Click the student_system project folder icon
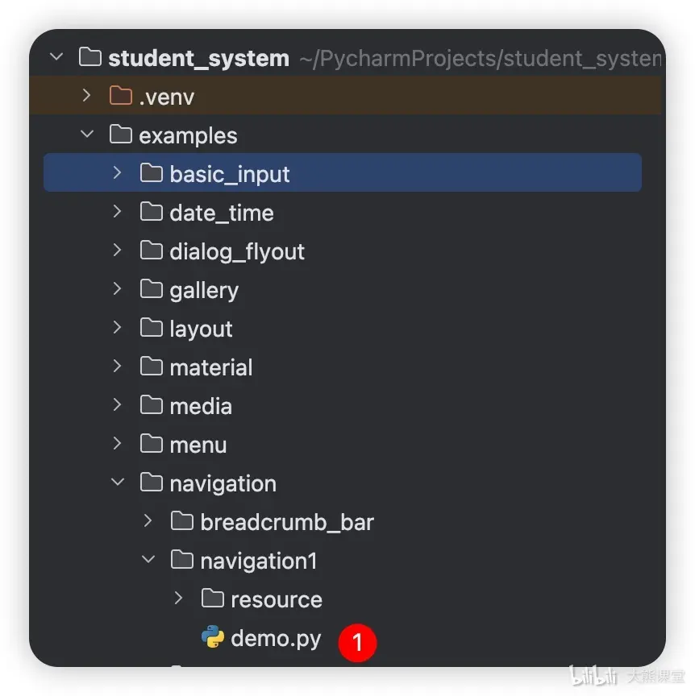Image resolution: width=695 pixels, height=696 pixels. 89,57
